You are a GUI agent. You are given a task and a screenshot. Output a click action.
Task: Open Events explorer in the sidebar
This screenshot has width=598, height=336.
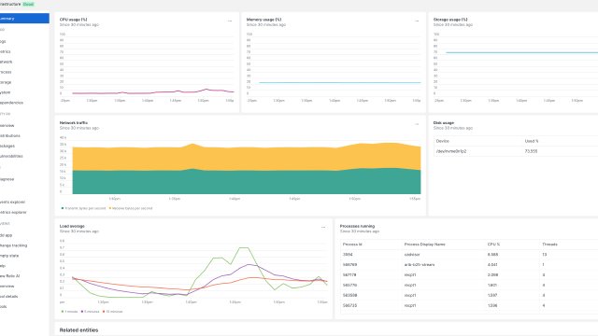[12, 202]
